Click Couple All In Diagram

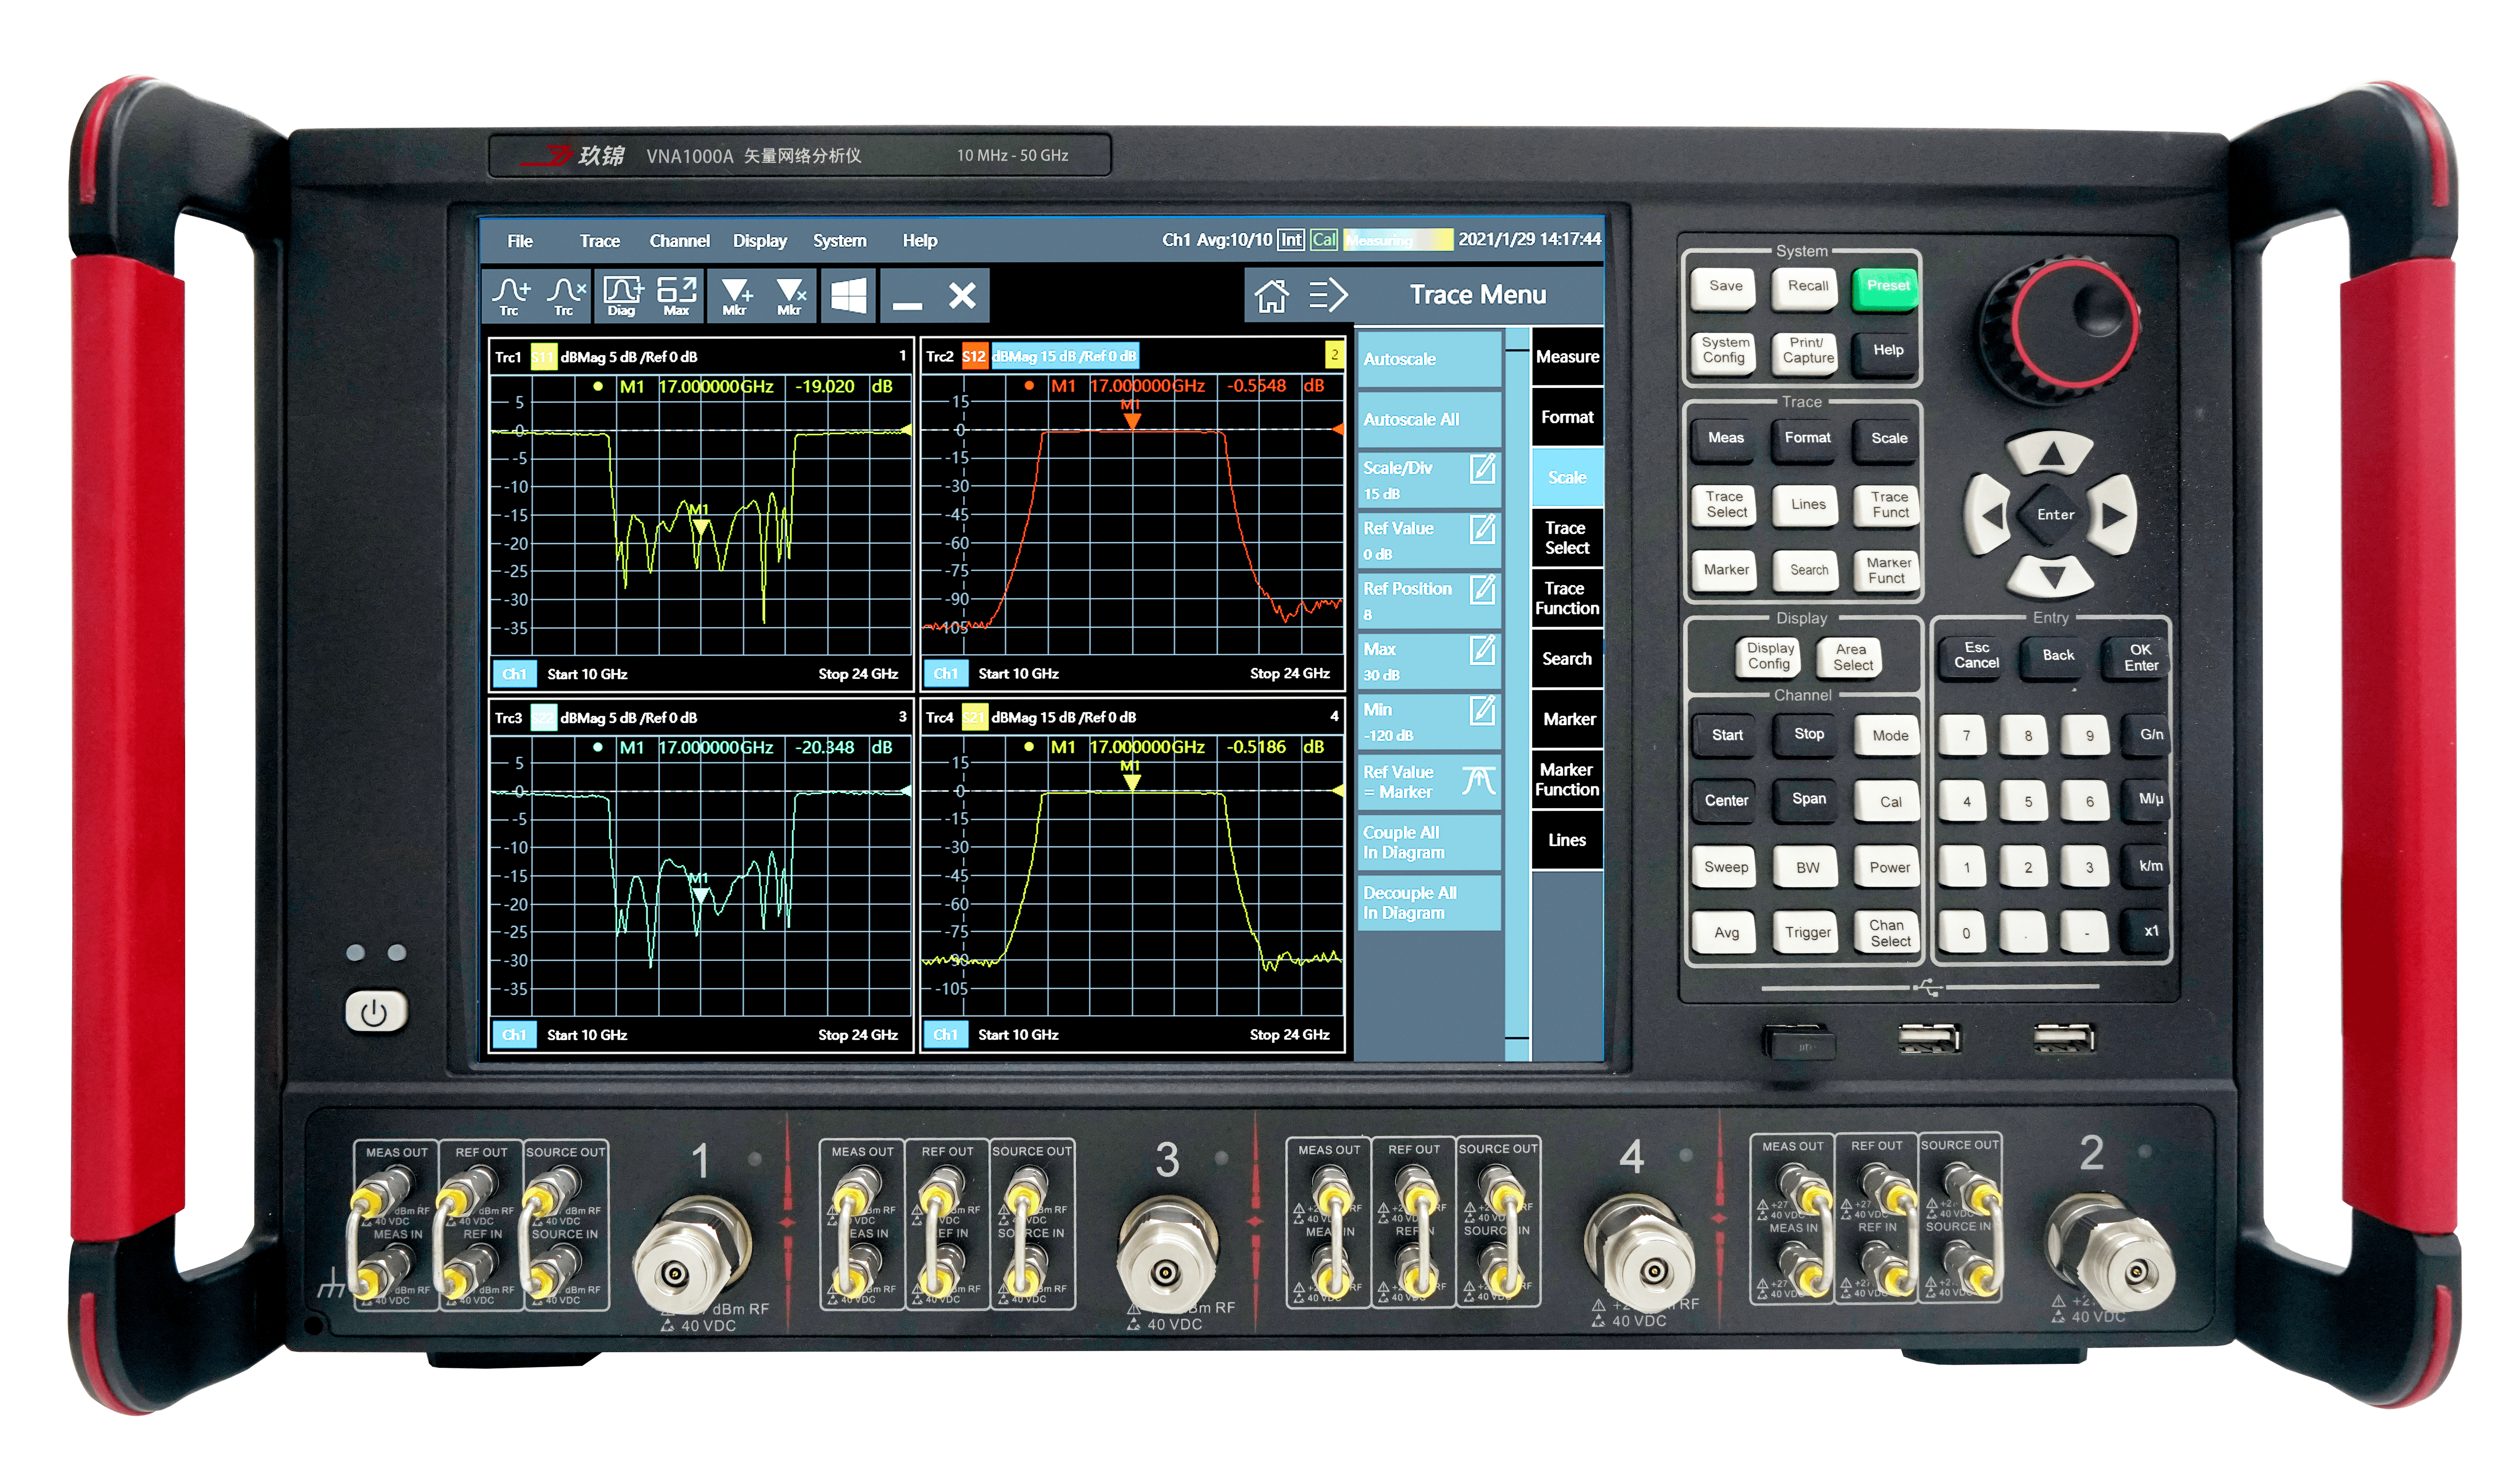(1429, 843)
